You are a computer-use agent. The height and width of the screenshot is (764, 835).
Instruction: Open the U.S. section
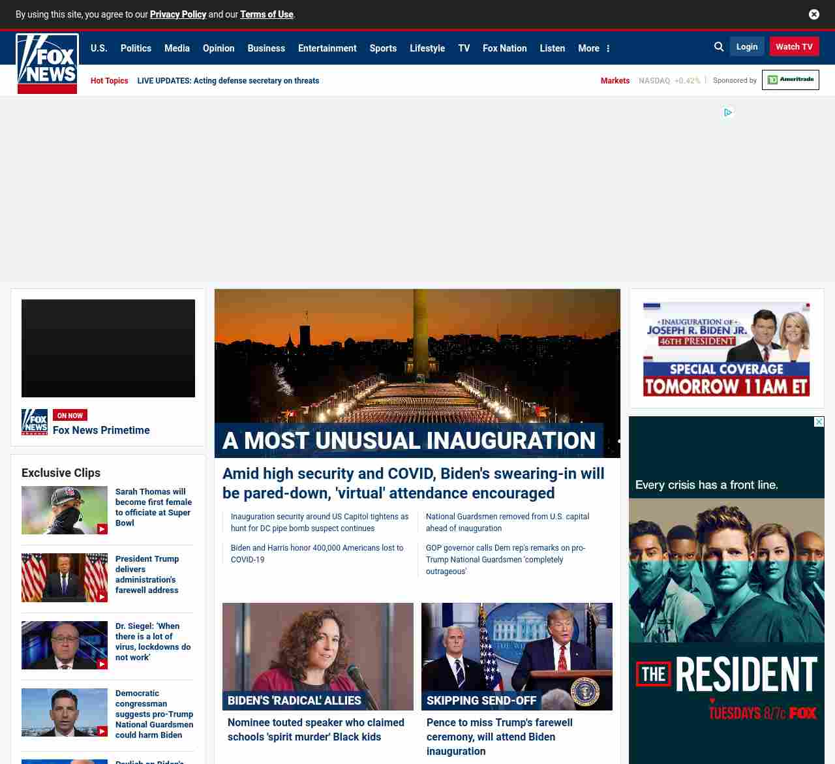click(x=99, y=48)
